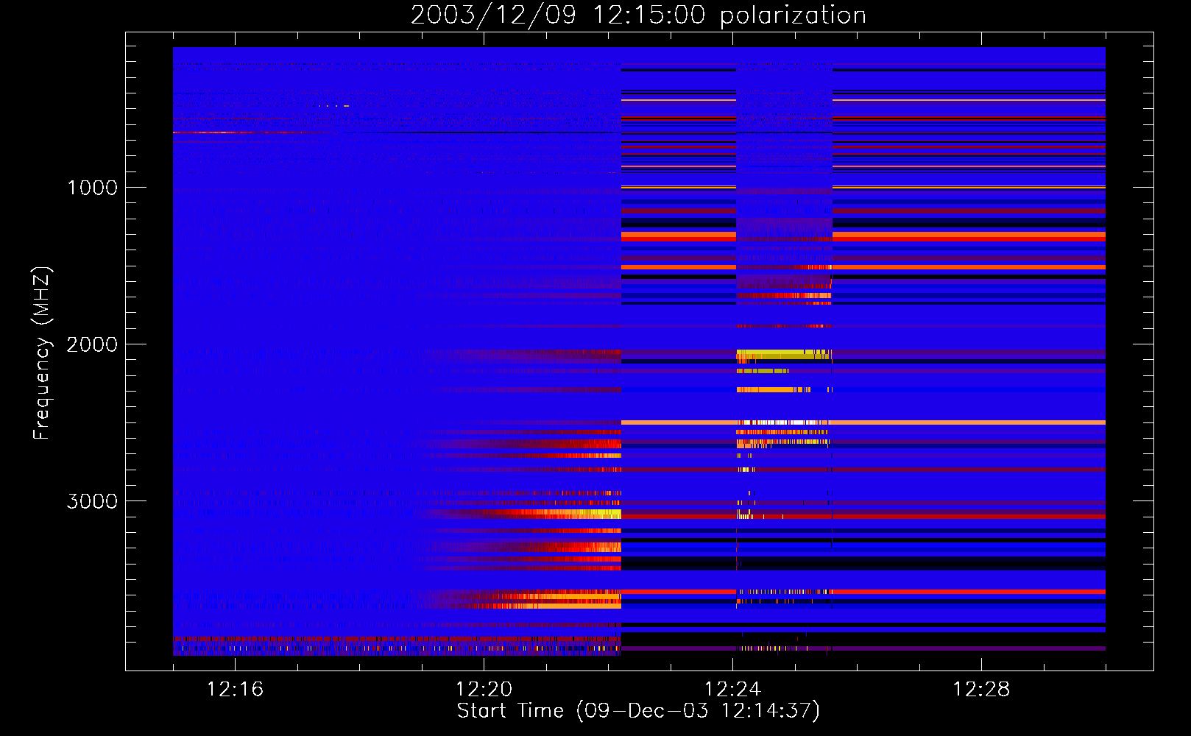Click the 1000 frequency tick label
The width and height of the screenshot is (1191, 736).
(92, 188)
